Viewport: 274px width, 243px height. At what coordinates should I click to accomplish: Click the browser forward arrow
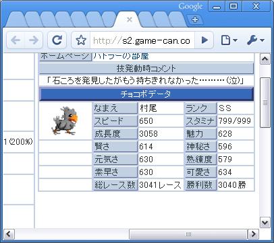[x=34, y=40]
